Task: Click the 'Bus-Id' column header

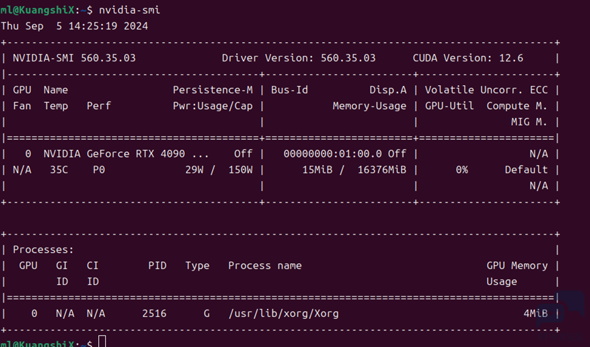Action: 289,90
